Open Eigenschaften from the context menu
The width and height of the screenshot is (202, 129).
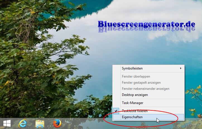click(132, 117)
